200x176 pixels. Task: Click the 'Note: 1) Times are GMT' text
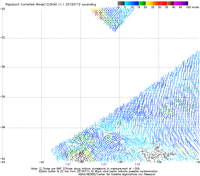46,169
